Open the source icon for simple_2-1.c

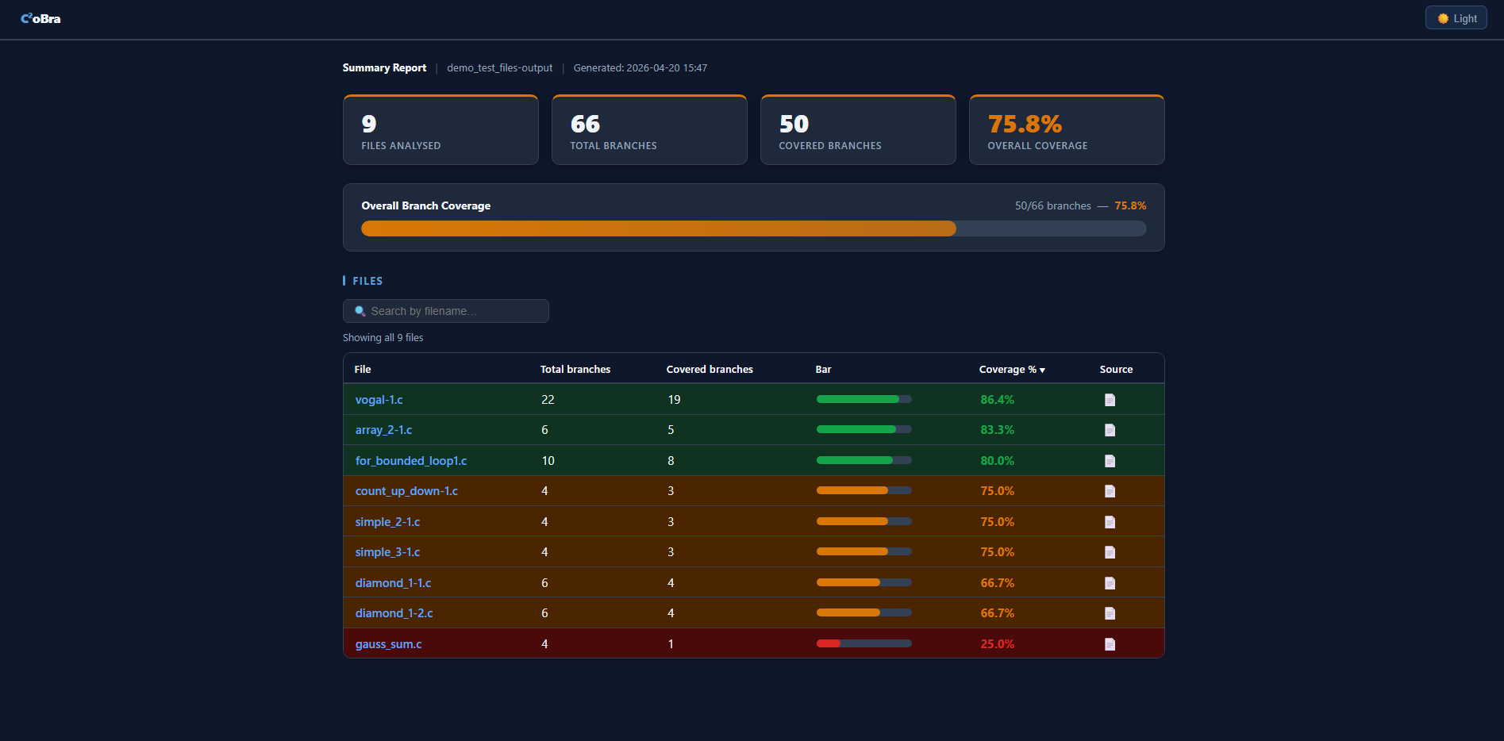pyautogui.click(x=1110, y=521)
